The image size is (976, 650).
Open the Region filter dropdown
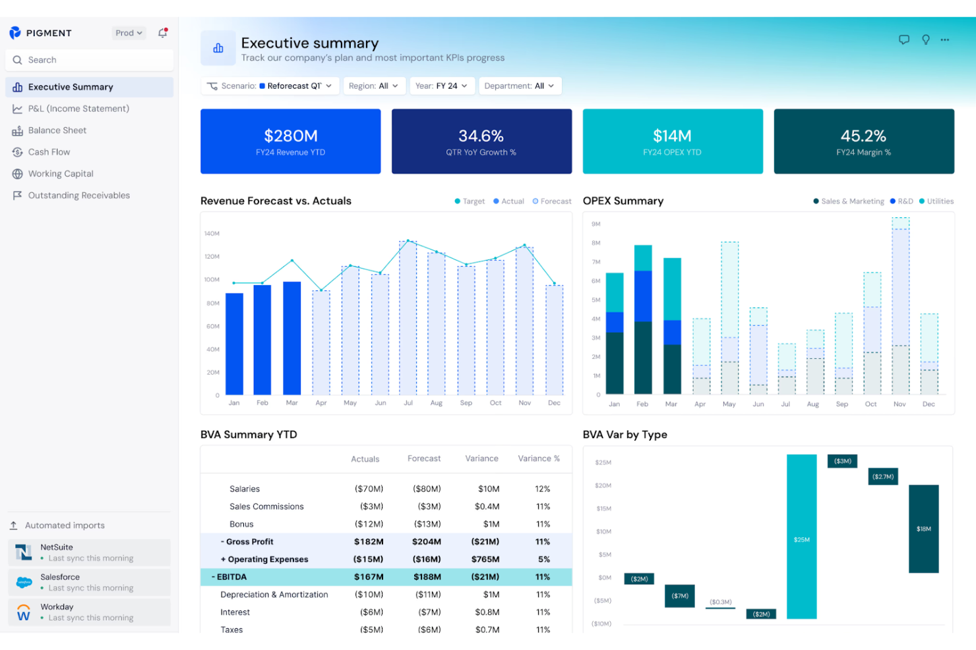click(x=374, y=86)
